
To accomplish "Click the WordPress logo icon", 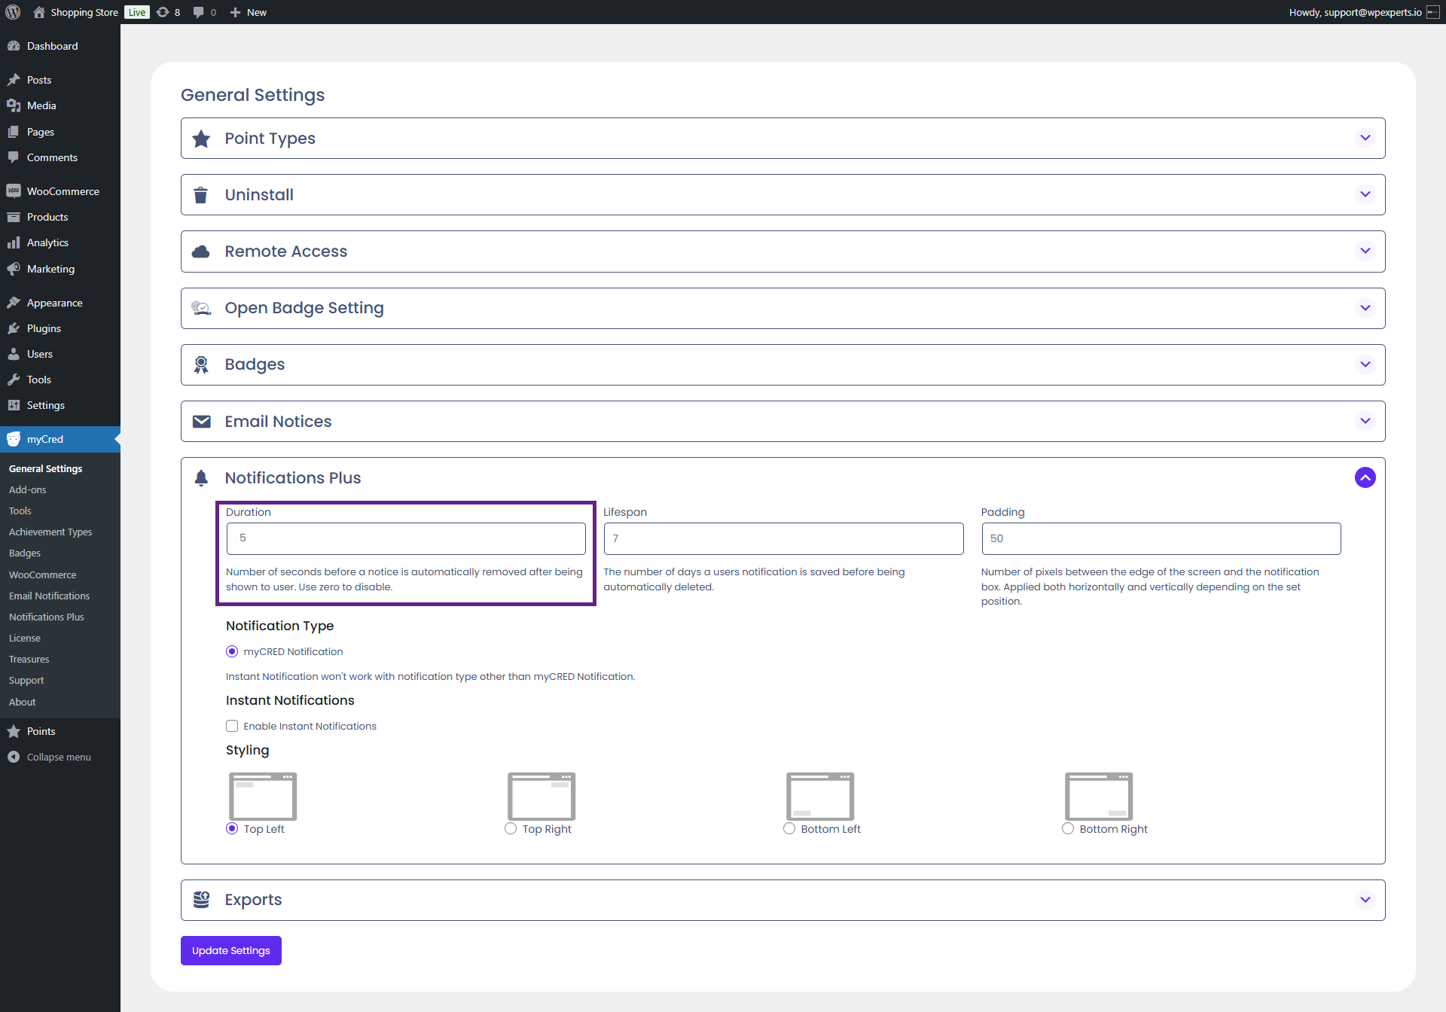I will click(x=13, y=12).
